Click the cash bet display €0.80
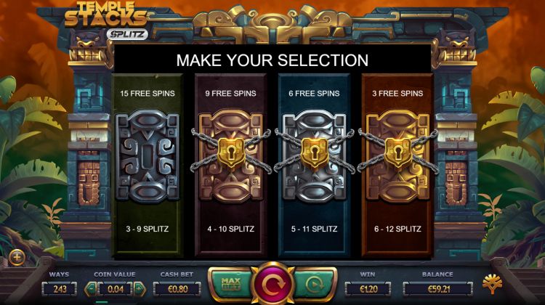This screenshot has width=545, height=305. pos(177,289)
